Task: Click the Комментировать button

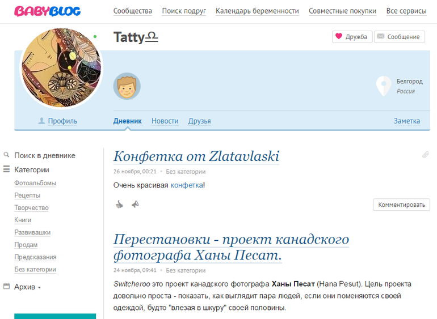Action: [402, 205]
